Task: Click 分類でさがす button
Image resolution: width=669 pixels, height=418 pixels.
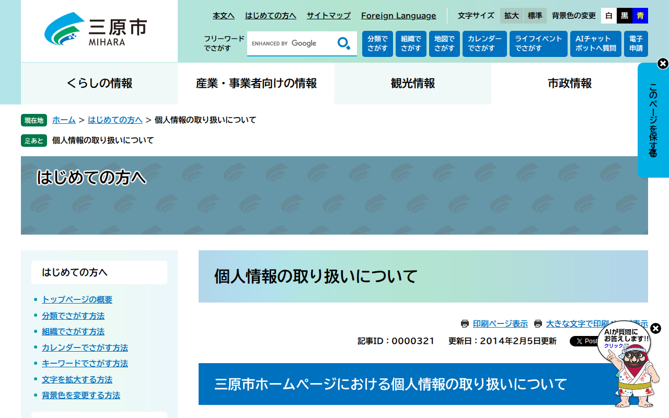Action: pyautogui.click(x=377, y=44)
